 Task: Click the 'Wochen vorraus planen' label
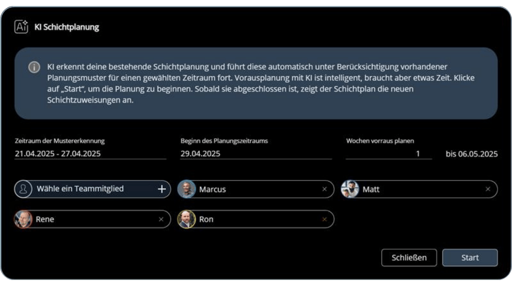380,141
